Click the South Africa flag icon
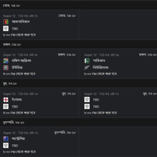The width and height of the screenshot is (157, 157). (6, 61)
